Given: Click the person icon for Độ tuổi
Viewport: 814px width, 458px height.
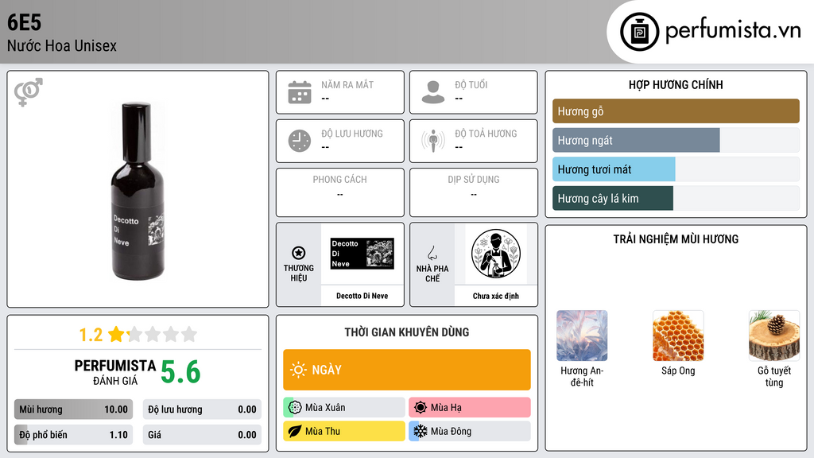Looking at the screenshot, I should click(x=433, y=92).
